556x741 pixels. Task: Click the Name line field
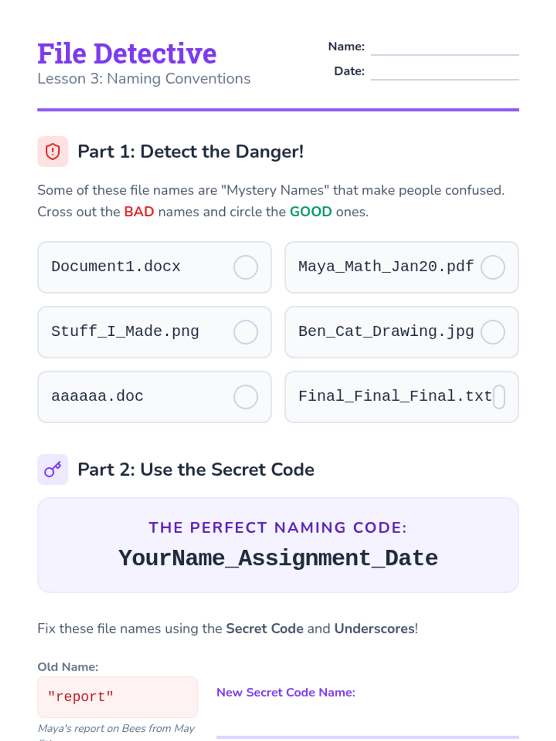(x=445, y=48)
